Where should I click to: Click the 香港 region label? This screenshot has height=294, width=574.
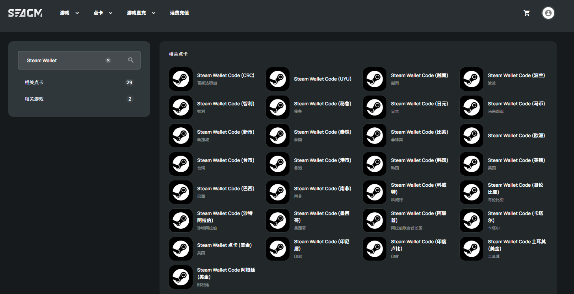298,168
